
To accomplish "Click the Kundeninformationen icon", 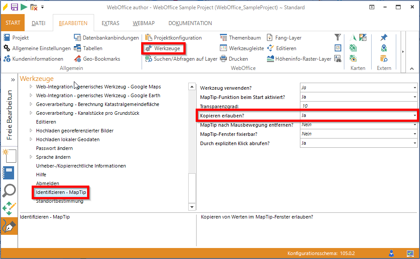I will pos(7,58).
